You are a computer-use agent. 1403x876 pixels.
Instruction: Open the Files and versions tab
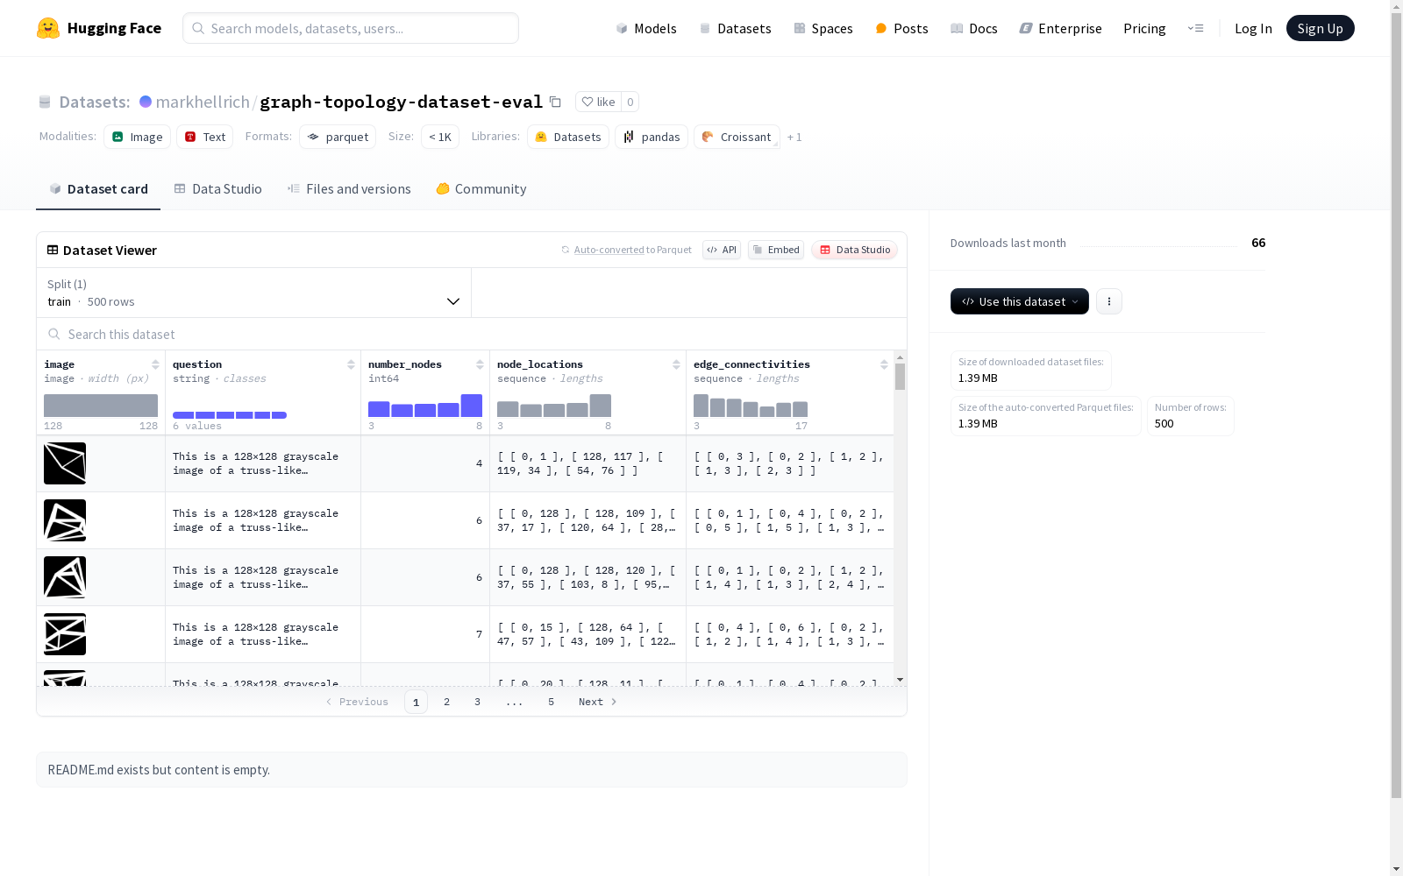tap(349, 189)
